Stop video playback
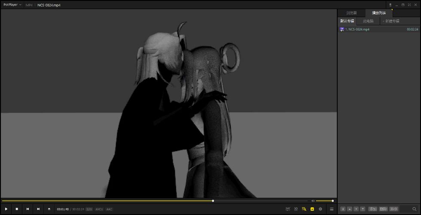 [17, 209]
